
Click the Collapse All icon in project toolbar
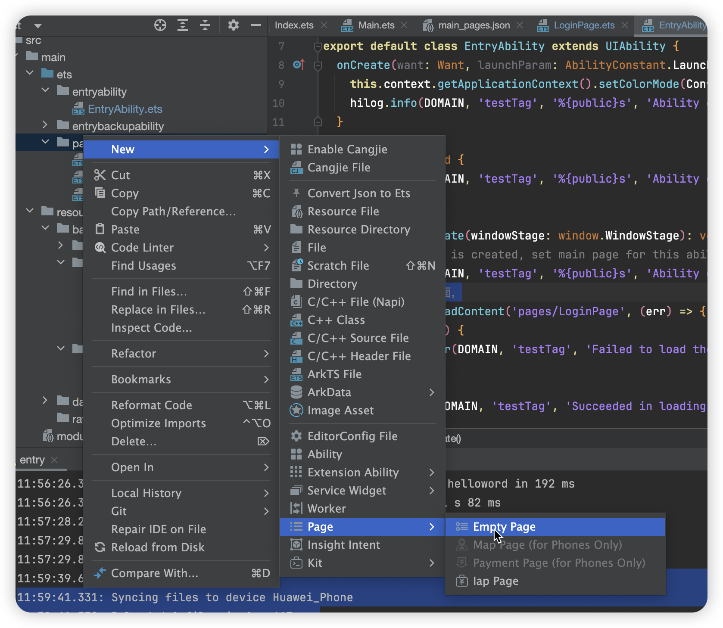coord(205,25)
